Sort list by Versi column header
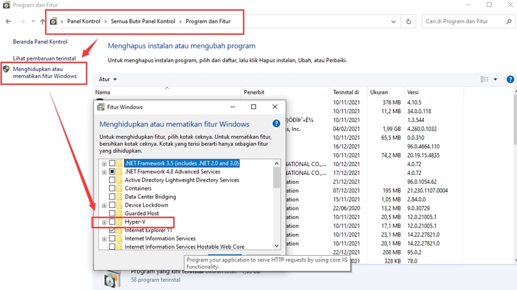 click(x=434, y=92)
